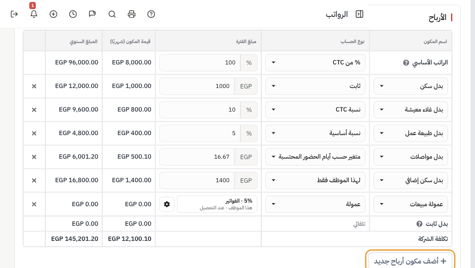Click the قيمة المكون (شهريًا) column header
Image resolution: width=475 pixels, height=268 pixels.
click(130, 41)
